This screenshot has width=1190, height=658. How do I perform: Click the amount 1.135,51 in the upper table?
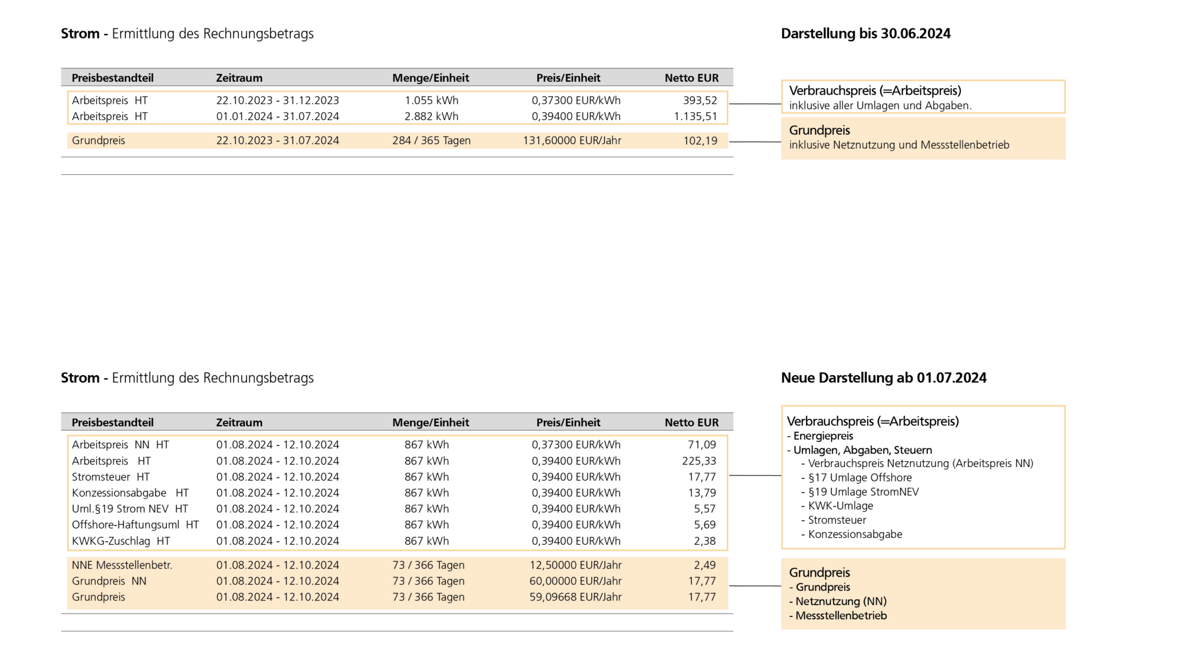pos(695,117)
